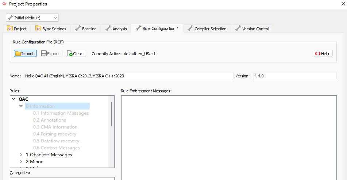The width and height of the screenshot is (347, 180).
Task: Go to the Compiler Selection tab
Action: pyautogui.click(x=207, y=29)
